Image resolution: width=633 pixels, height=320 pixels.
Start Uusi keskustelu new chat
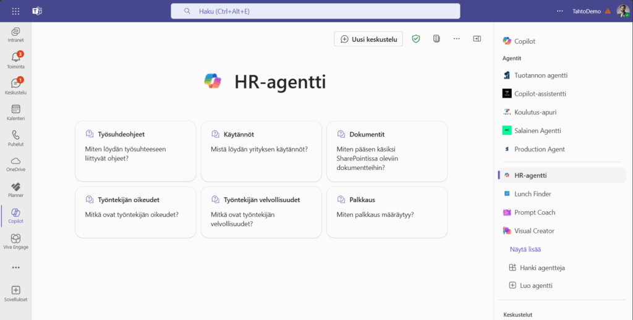(368, 39)
